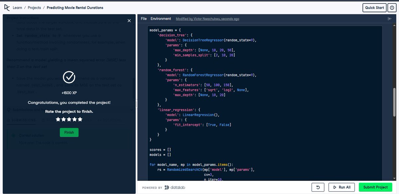Rate the project four stars
Viewport: 399px width, 194px height.
click(x=74, y=119)
